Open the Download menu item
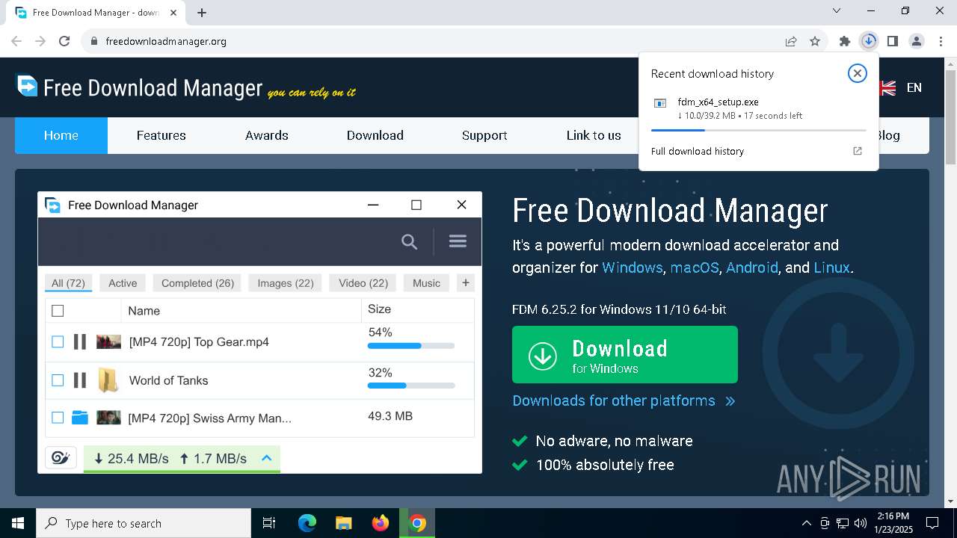 (375, 135)
